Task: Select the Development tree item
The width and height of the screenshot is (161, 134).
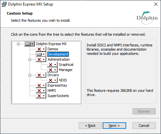Action: coord(58,54)
